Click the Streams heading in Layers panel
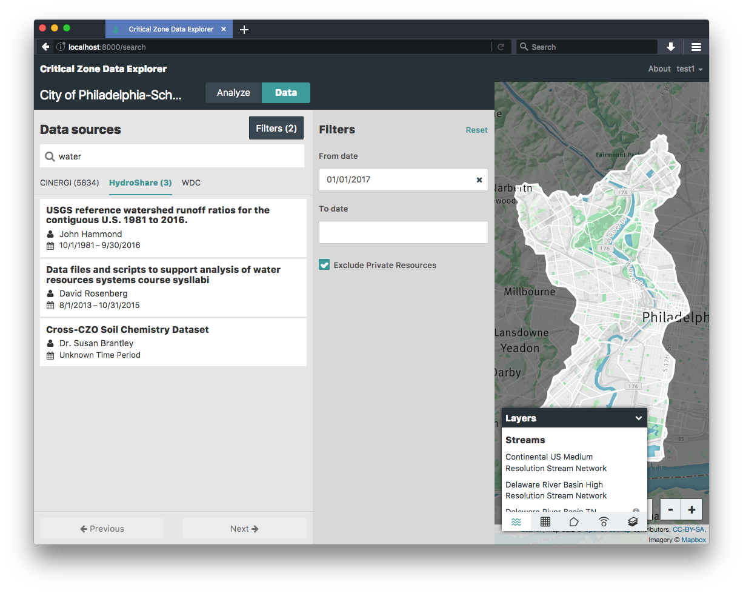This screenshot has width=743, height=593. pos(525,440)
